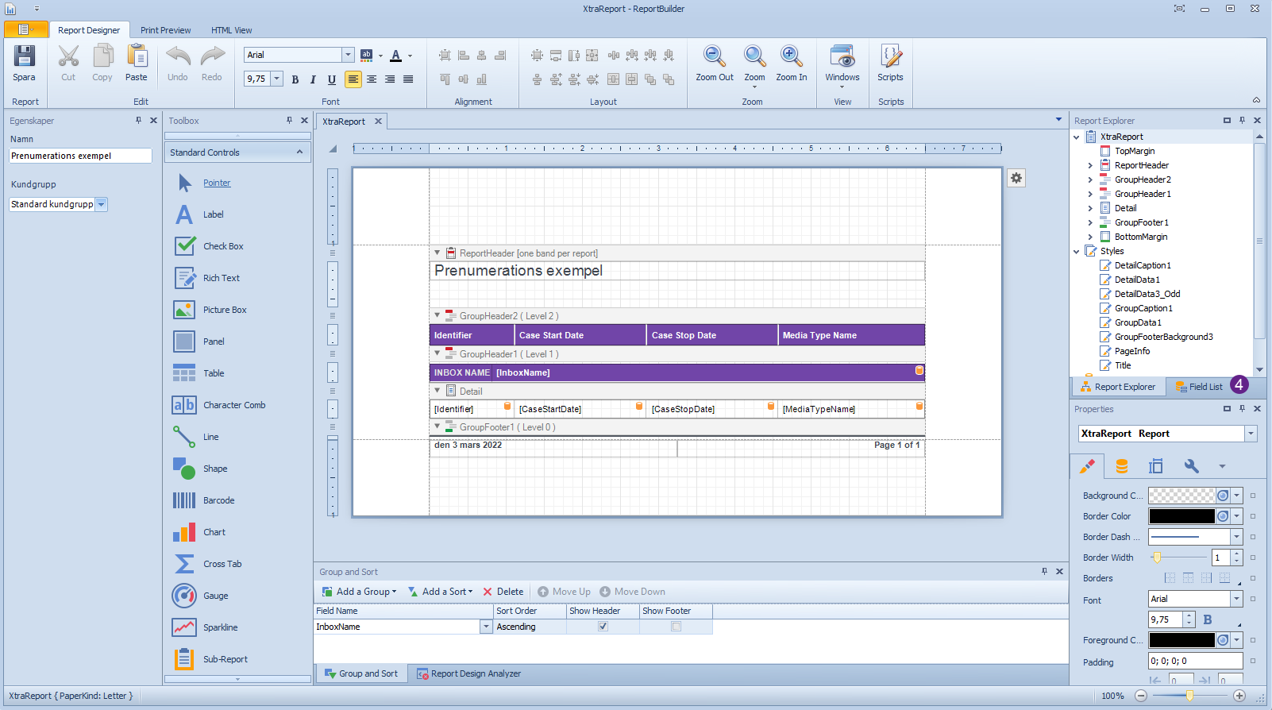Click the Zoom Out magnifier
The image size is (1272, 710).
[x=715, y=57]
